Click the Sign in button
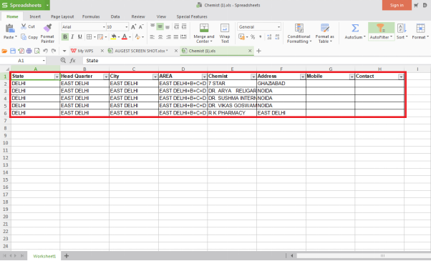Screen dimensions: 431x261 [397, 5]
